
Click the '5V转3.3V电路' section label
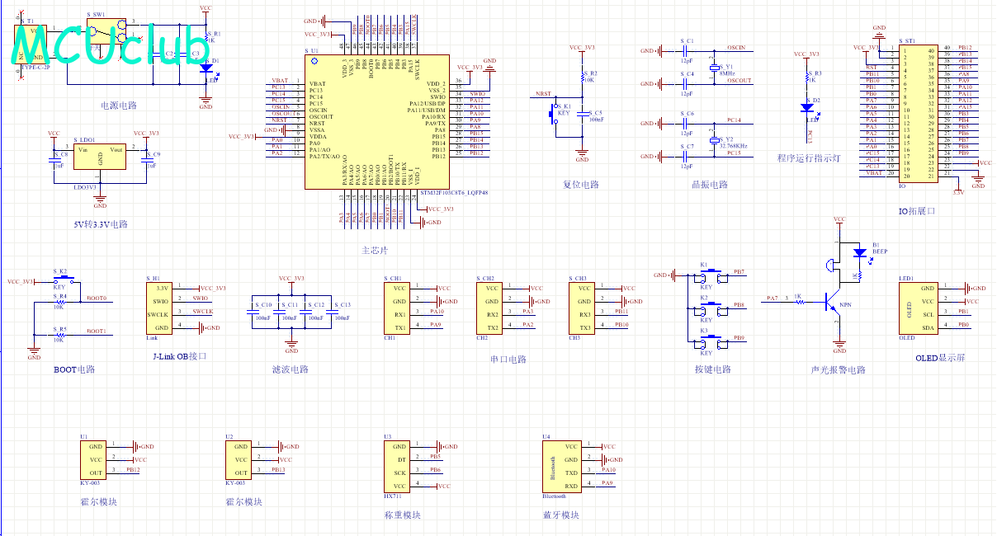101,224
